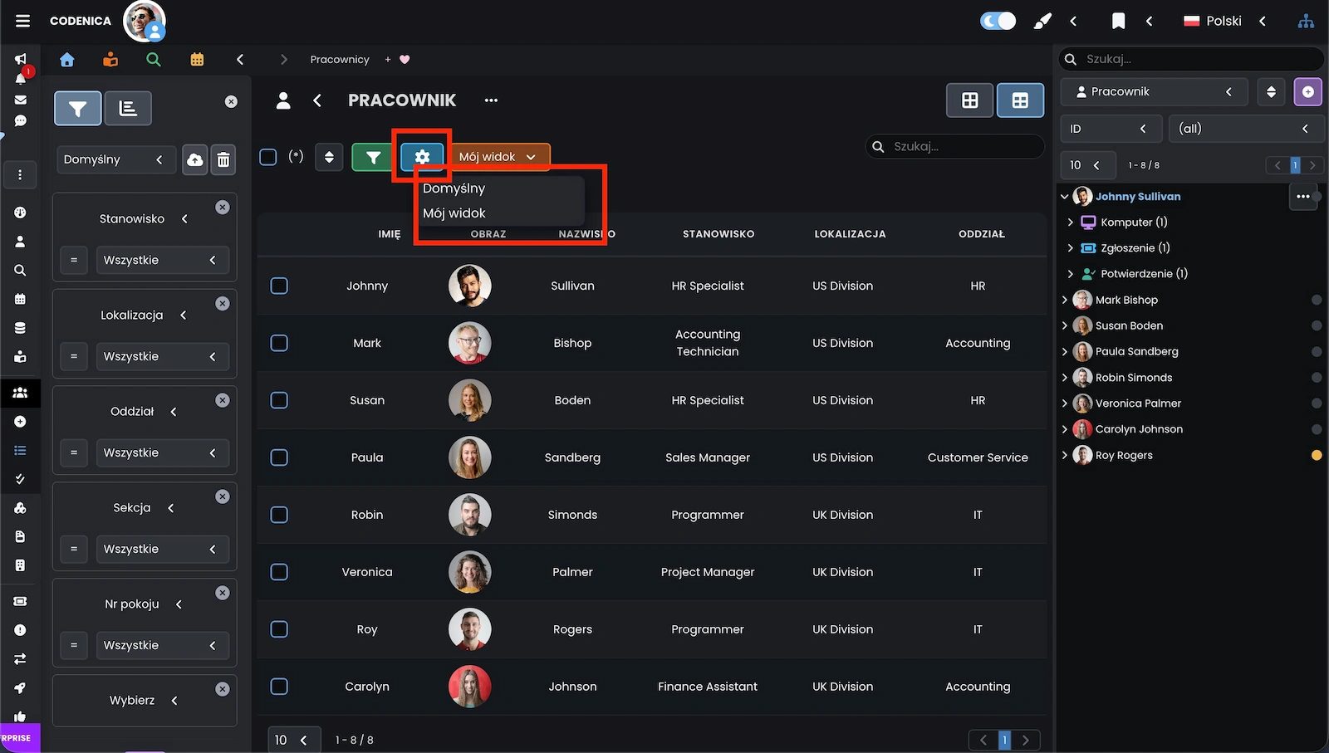The height and width of the screenshot is (753, 1329).
Task: Select Domyślny from the view menu
Action: 454,188
